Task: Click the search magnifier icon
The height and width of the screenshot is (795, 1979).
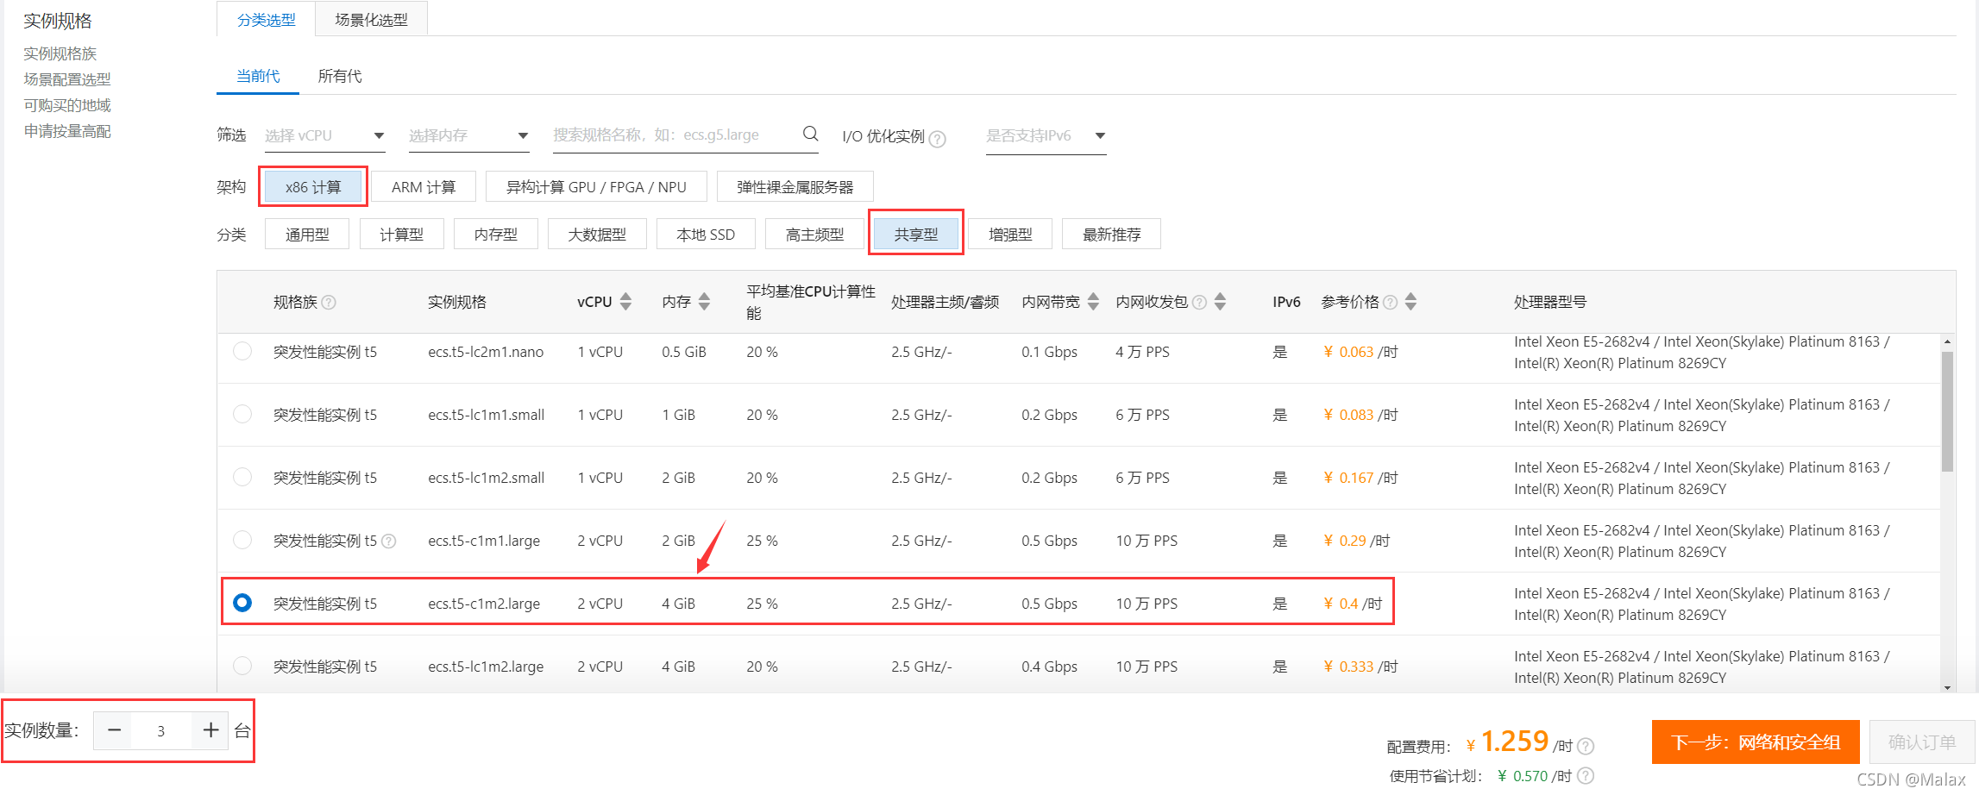Action: point(810,134)
